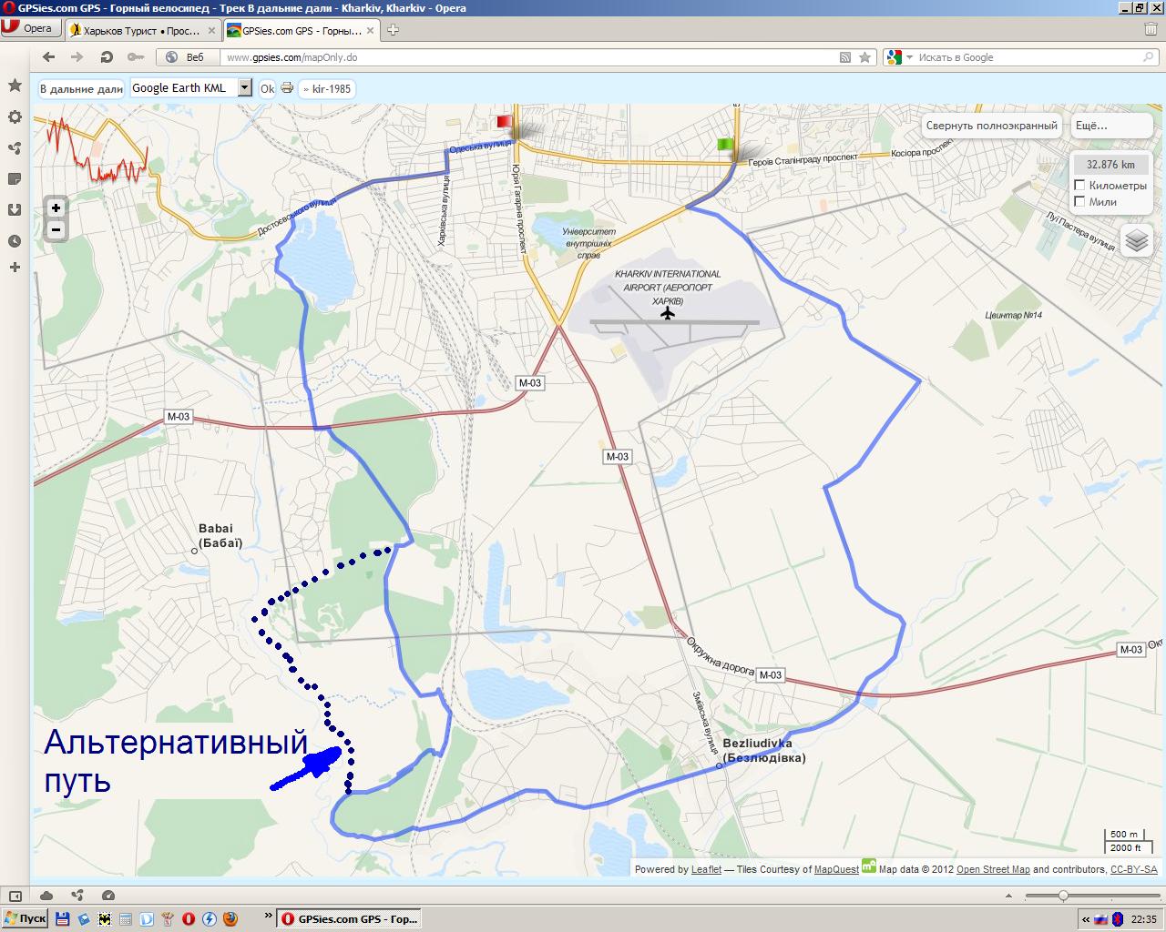The height and width of the screenshot is (932, 1166).
Task: Open Opera bookmarks star panel
Action: click(x=15, y=86)
